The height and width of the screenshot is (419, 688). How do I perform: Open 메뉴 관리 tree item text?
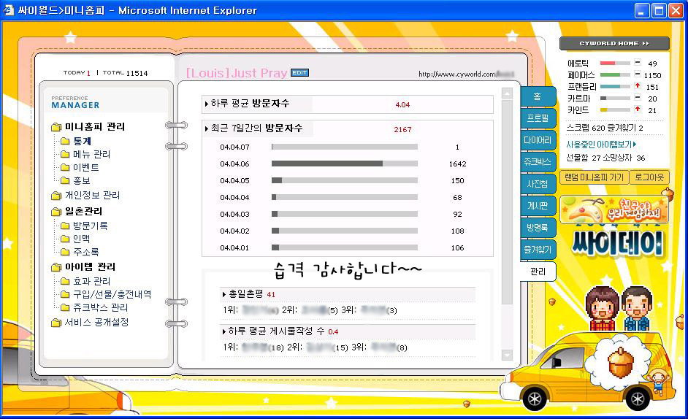click(92, 155)
